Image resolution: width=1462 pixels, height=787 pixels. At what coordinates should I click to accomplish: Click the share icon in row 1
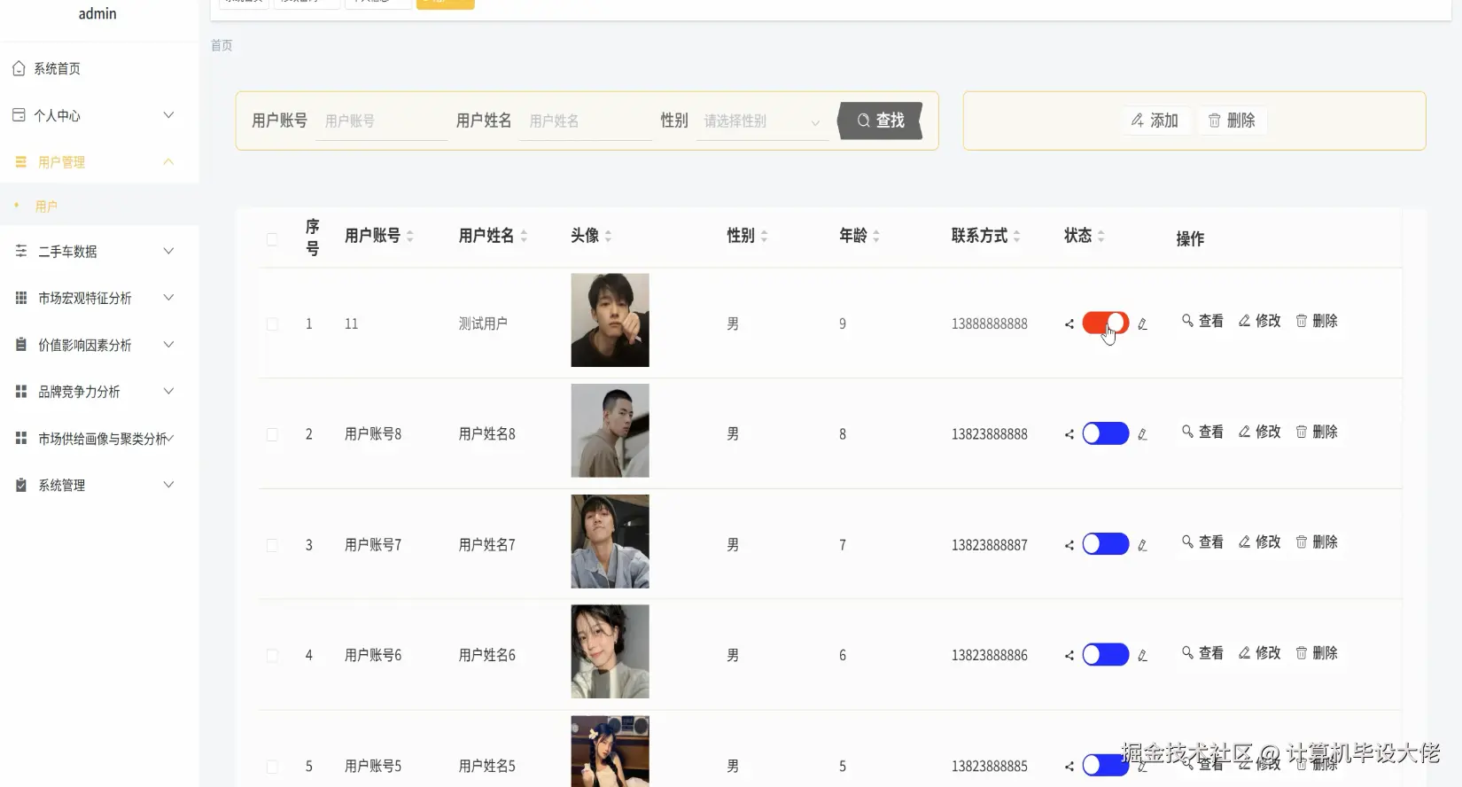point(1069,324)
